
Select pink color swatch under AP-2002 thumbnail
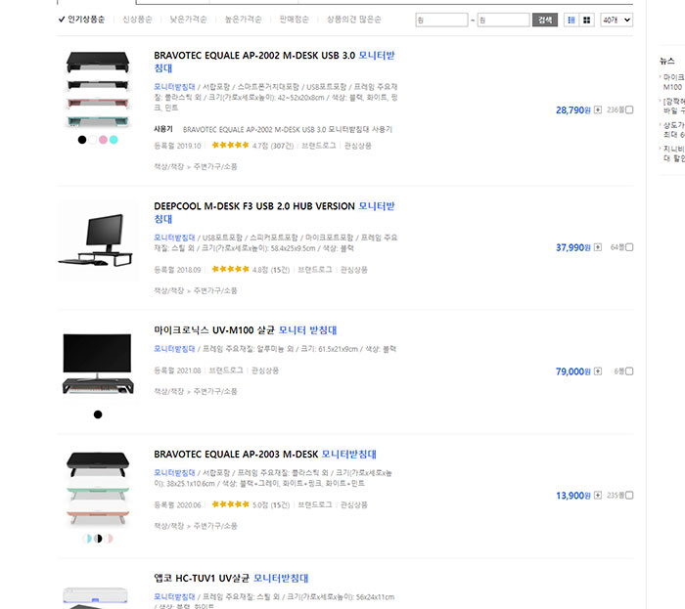103,140
